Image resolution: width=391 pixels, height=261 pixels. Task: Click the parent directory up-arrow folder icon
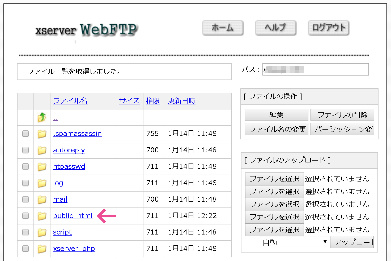(x=42, y=117)
